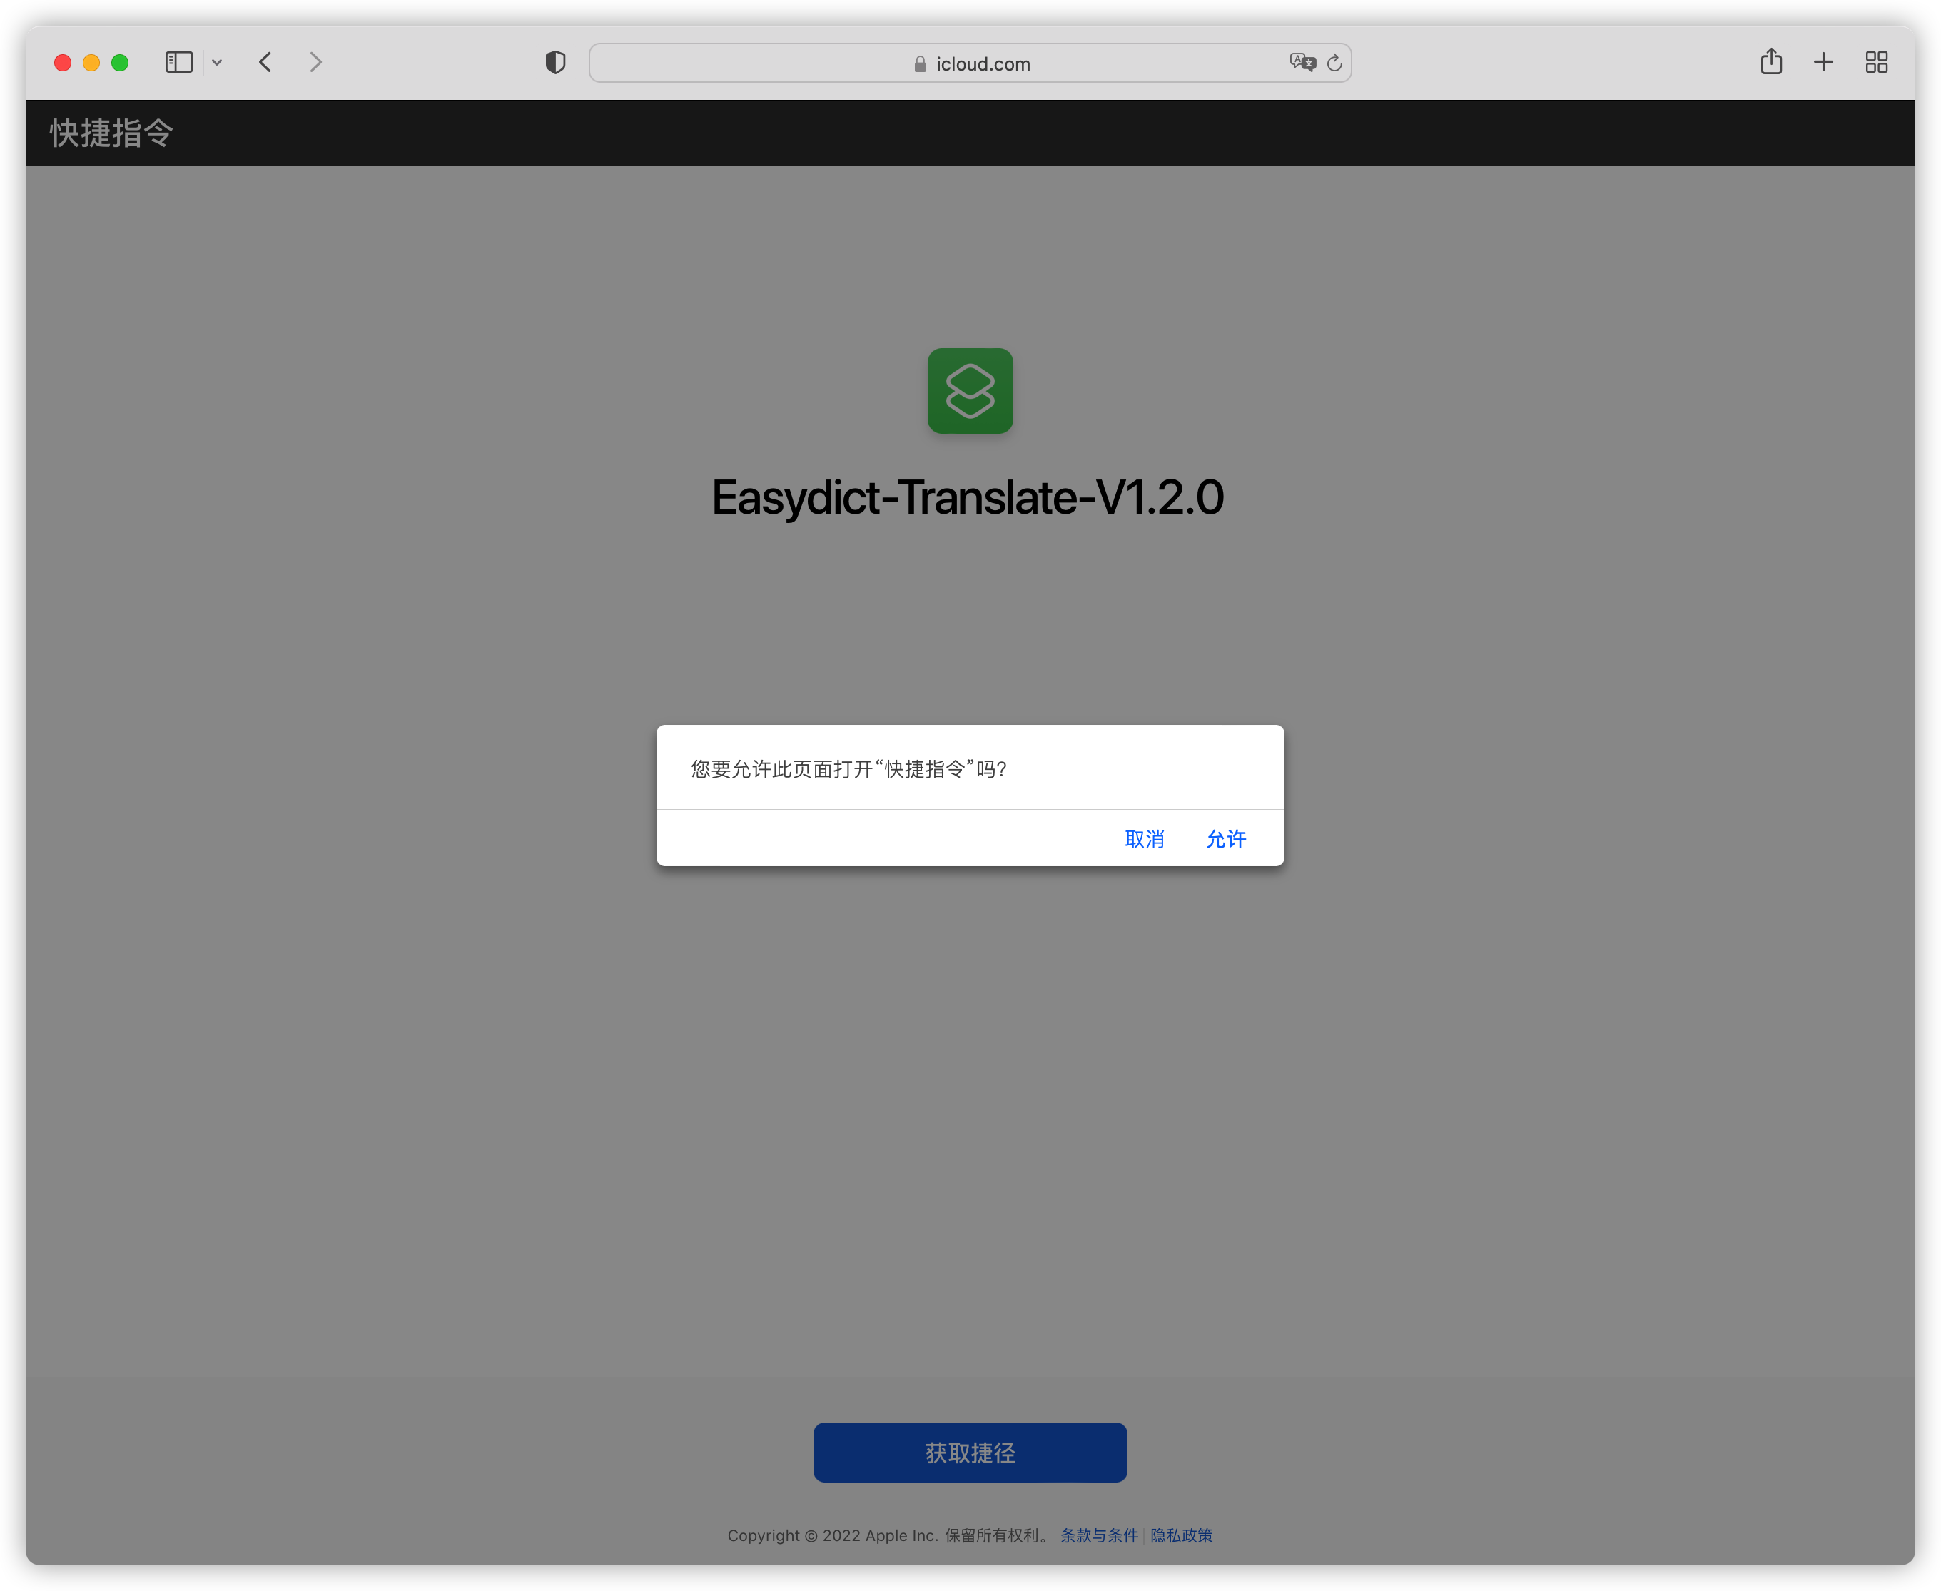This screenshot has width=1941, height=1591.
Task: Click the green full-screen window button
Action: point(119,62)
